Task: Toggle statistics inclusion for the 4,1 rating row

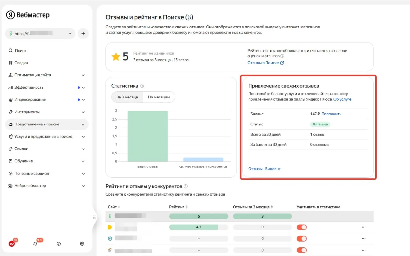Action: (x=301, y=227)
